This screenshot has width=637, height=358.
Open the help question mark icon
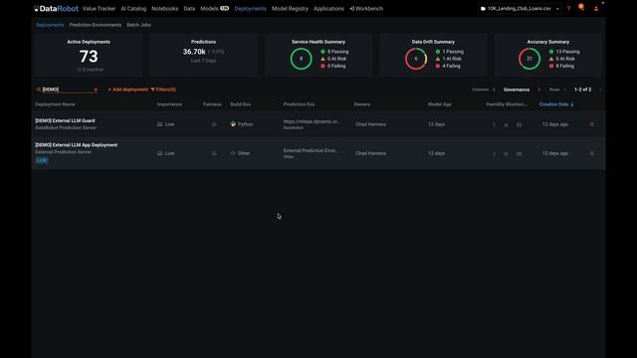click(568, 9)
